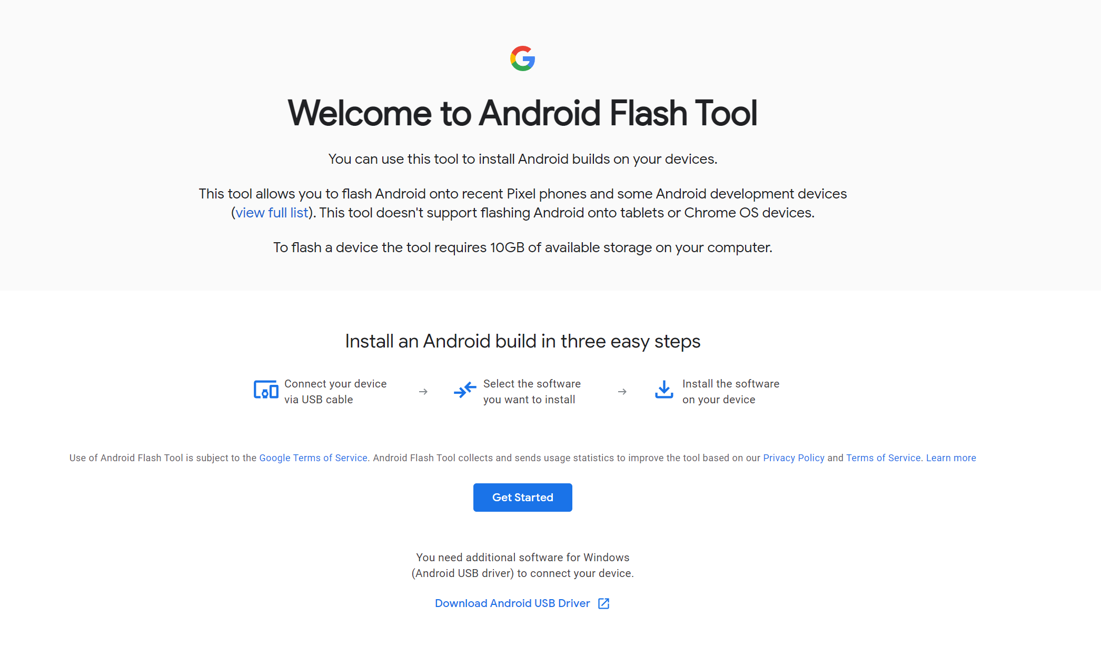Click the Google logo

pyautogui.click(x=522, y=58)
